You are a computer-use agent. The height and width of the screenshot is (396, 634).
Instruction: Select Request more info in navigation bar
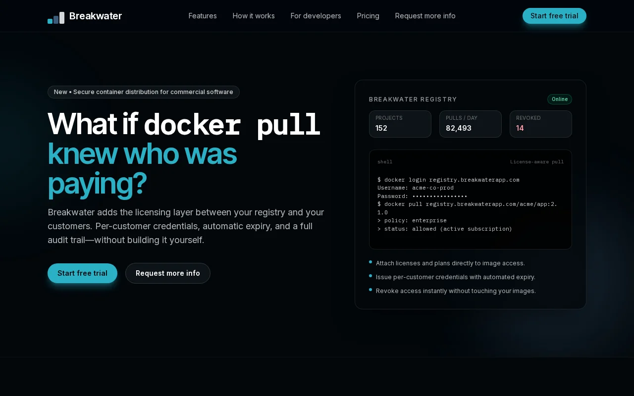pyautogui.click(x=425, y=16)
